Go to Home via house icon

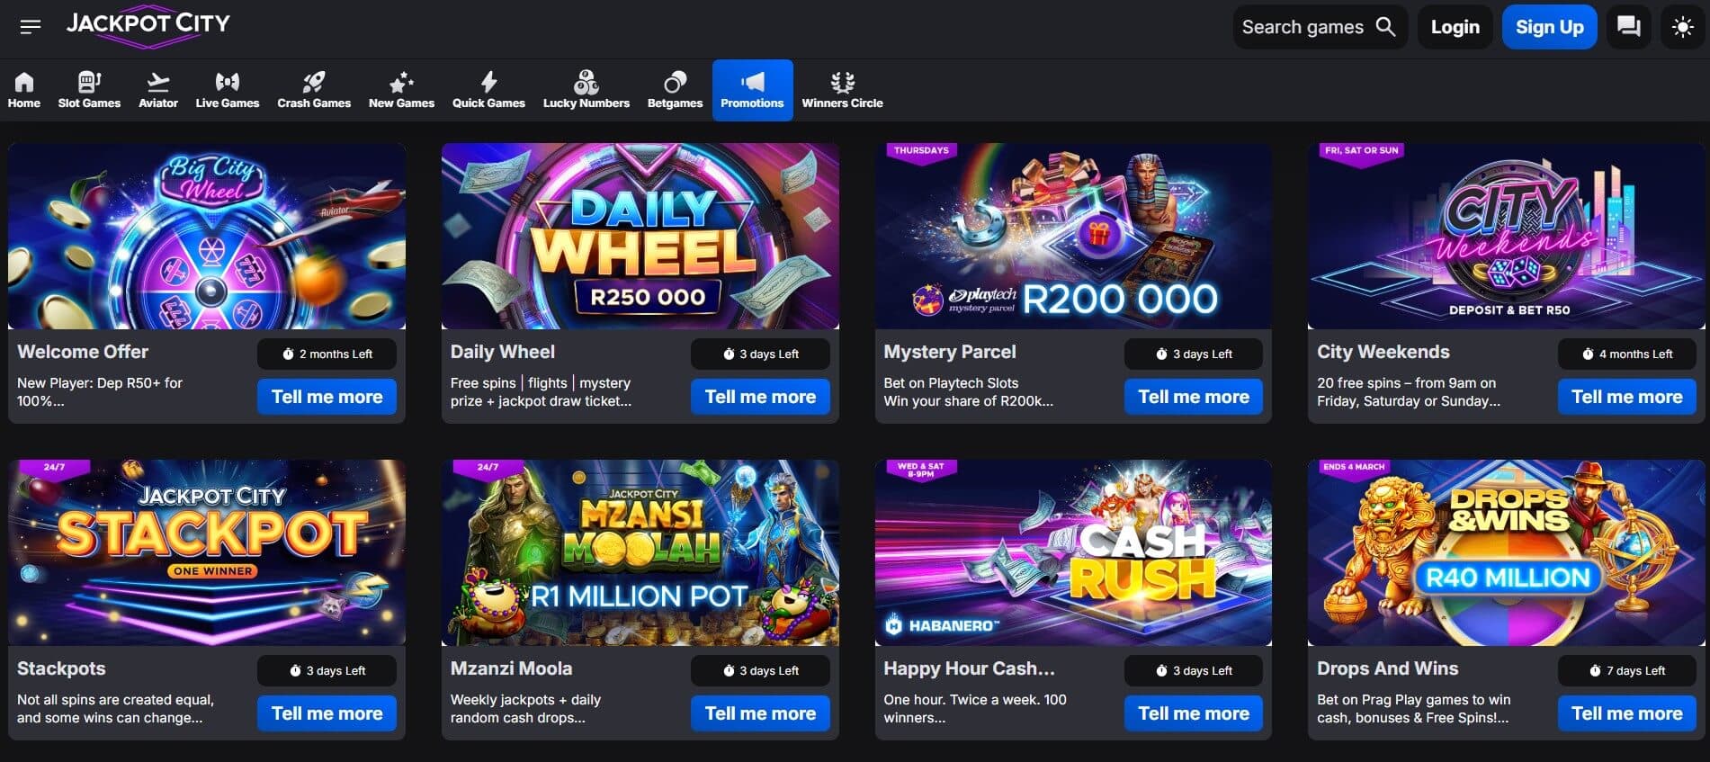(x=24, y=83)
